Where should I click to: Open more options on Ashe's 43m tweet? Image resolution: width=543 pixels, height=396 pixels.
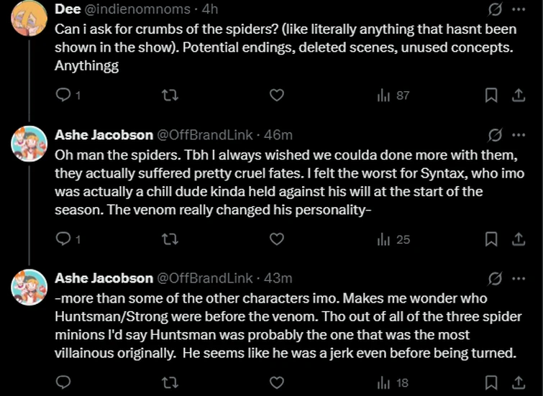(x=518, y=277)
